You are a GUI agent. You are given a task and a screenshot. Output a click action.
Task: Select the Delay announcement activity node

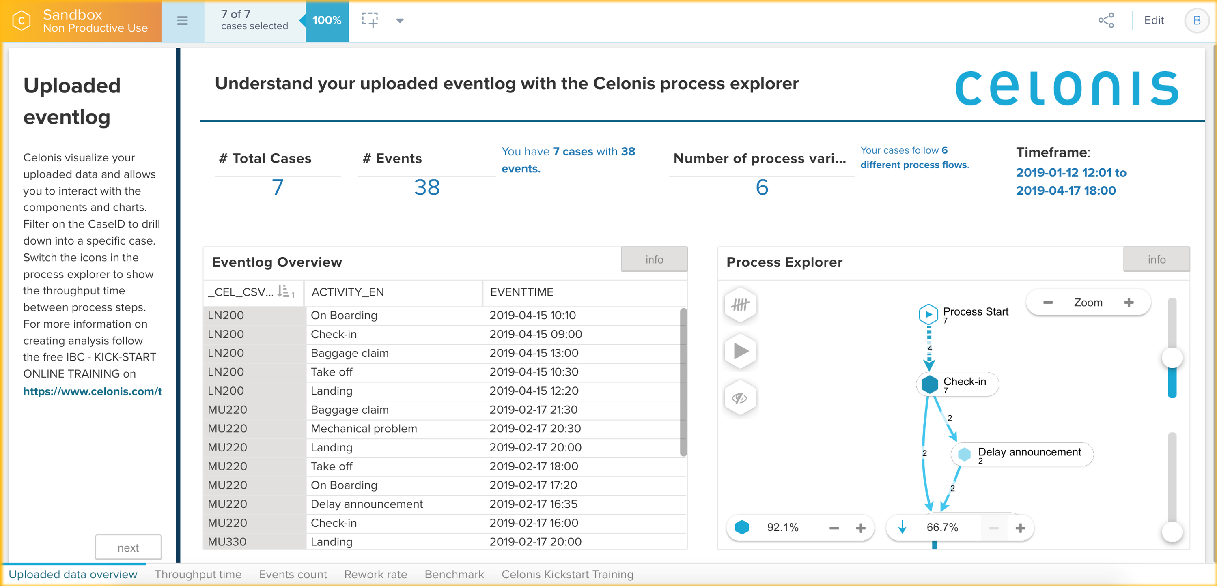pyautogui.click(x=1021, y=455)
